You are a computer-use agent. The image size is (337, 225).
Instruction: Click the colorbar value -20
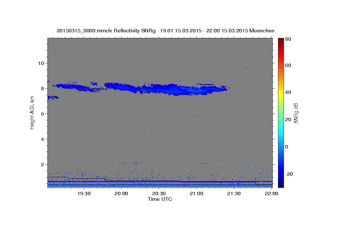tap(289, 174)
